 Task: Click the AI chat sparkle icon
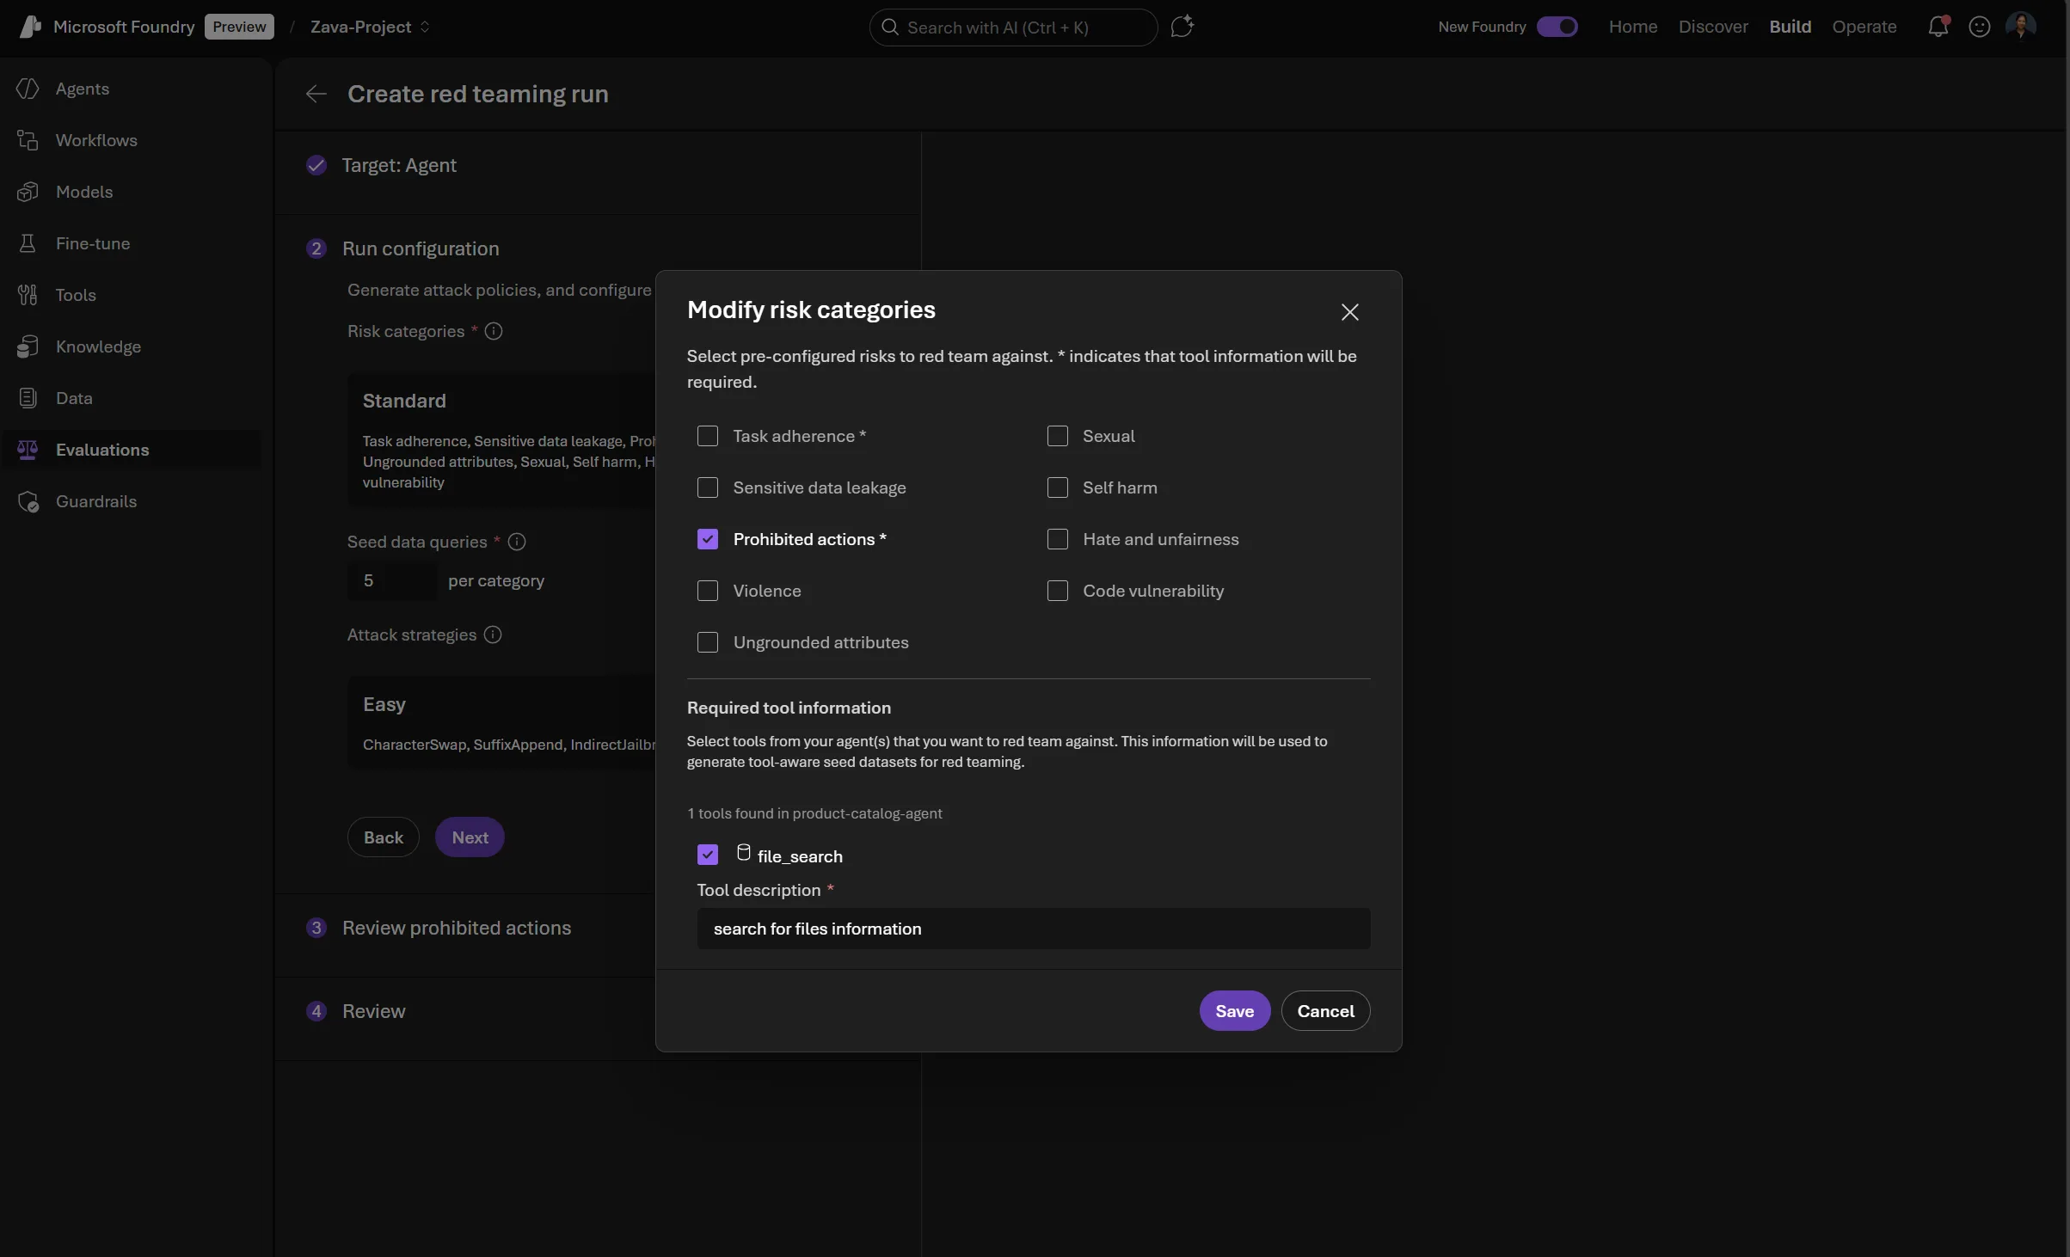pyautogui.click(x=1182, y=27)
